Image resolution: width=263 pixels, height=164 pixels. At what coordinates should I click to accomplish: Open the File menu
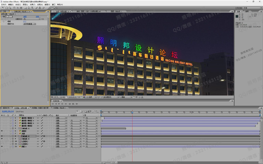(3, 4)
